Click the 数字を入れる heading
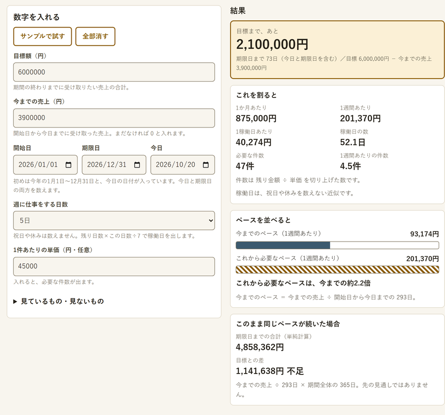This screenshot has height=415, width=445. tap(37, 17)
